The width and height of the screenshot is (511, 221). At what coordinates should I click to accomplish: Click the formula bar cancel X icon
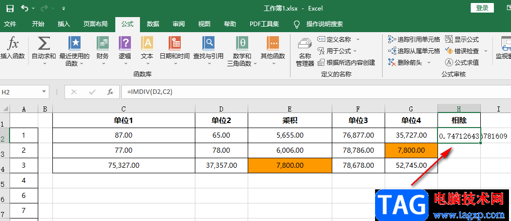[74, 92]
